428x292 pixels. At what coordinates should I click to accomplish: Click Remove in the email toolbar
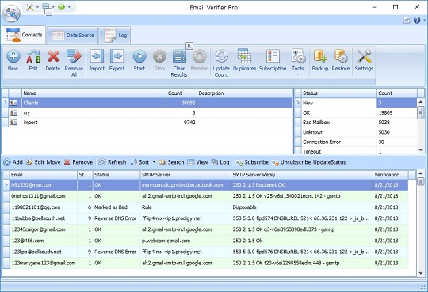(x=78, y=162)
